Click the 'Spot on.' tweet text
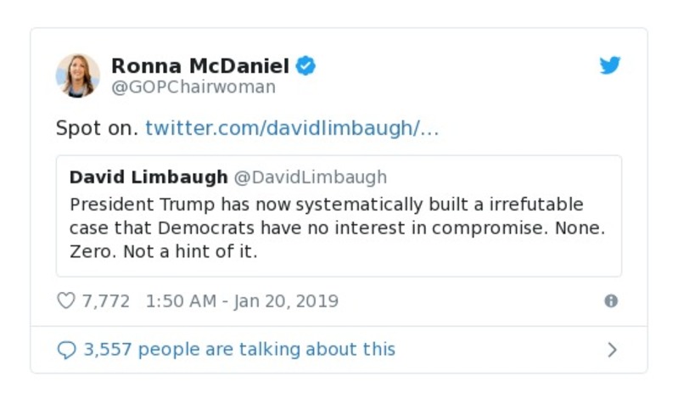 (x=96, y=128)
